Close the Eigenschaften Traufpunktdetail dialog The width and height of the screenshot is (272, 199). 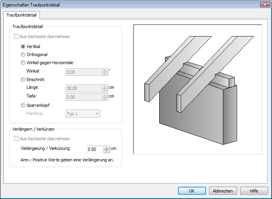click(x=265, y=5)
